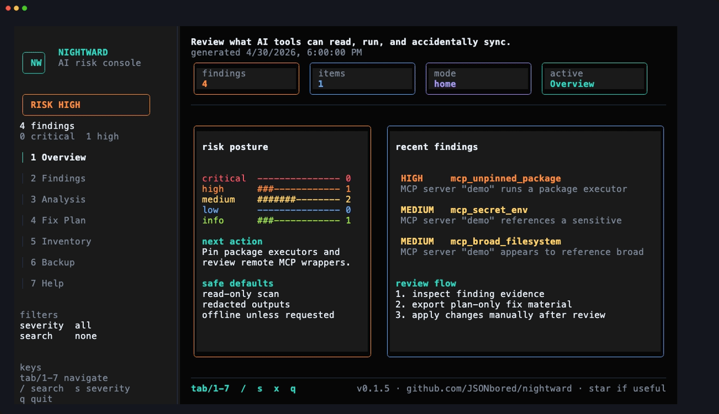Click the q shortcut key in footer
719x414 pixels.
[293, 388]
